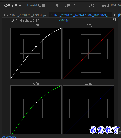121x138 pixels.
Task: Select sequence clip IMG_20210829_165944 link
Action: pyautogui.click(x=82, y=15)
